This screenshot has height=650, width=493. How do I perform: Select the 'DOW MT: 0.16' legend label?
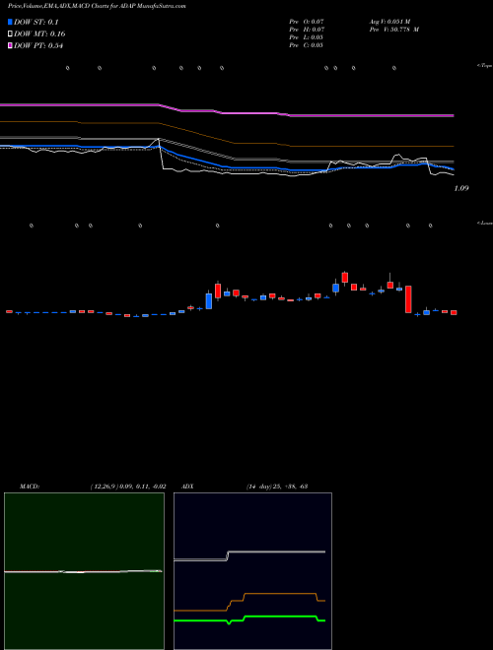point(39,34)
